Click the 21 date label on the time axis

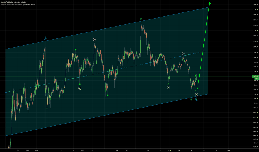tap(160, 150)
